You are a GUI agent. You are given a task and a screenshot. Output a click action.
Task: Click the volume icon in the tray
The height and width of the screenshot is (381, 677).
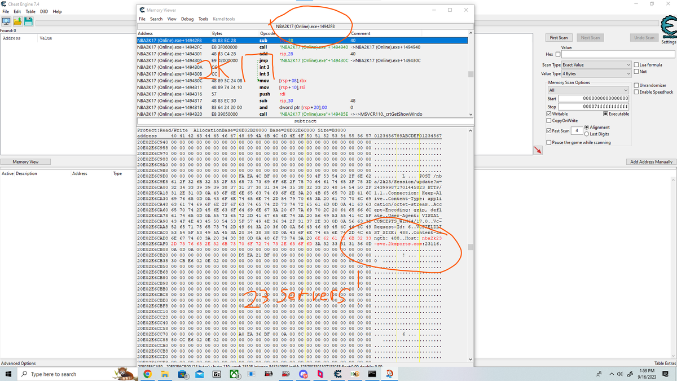[621, 374]
